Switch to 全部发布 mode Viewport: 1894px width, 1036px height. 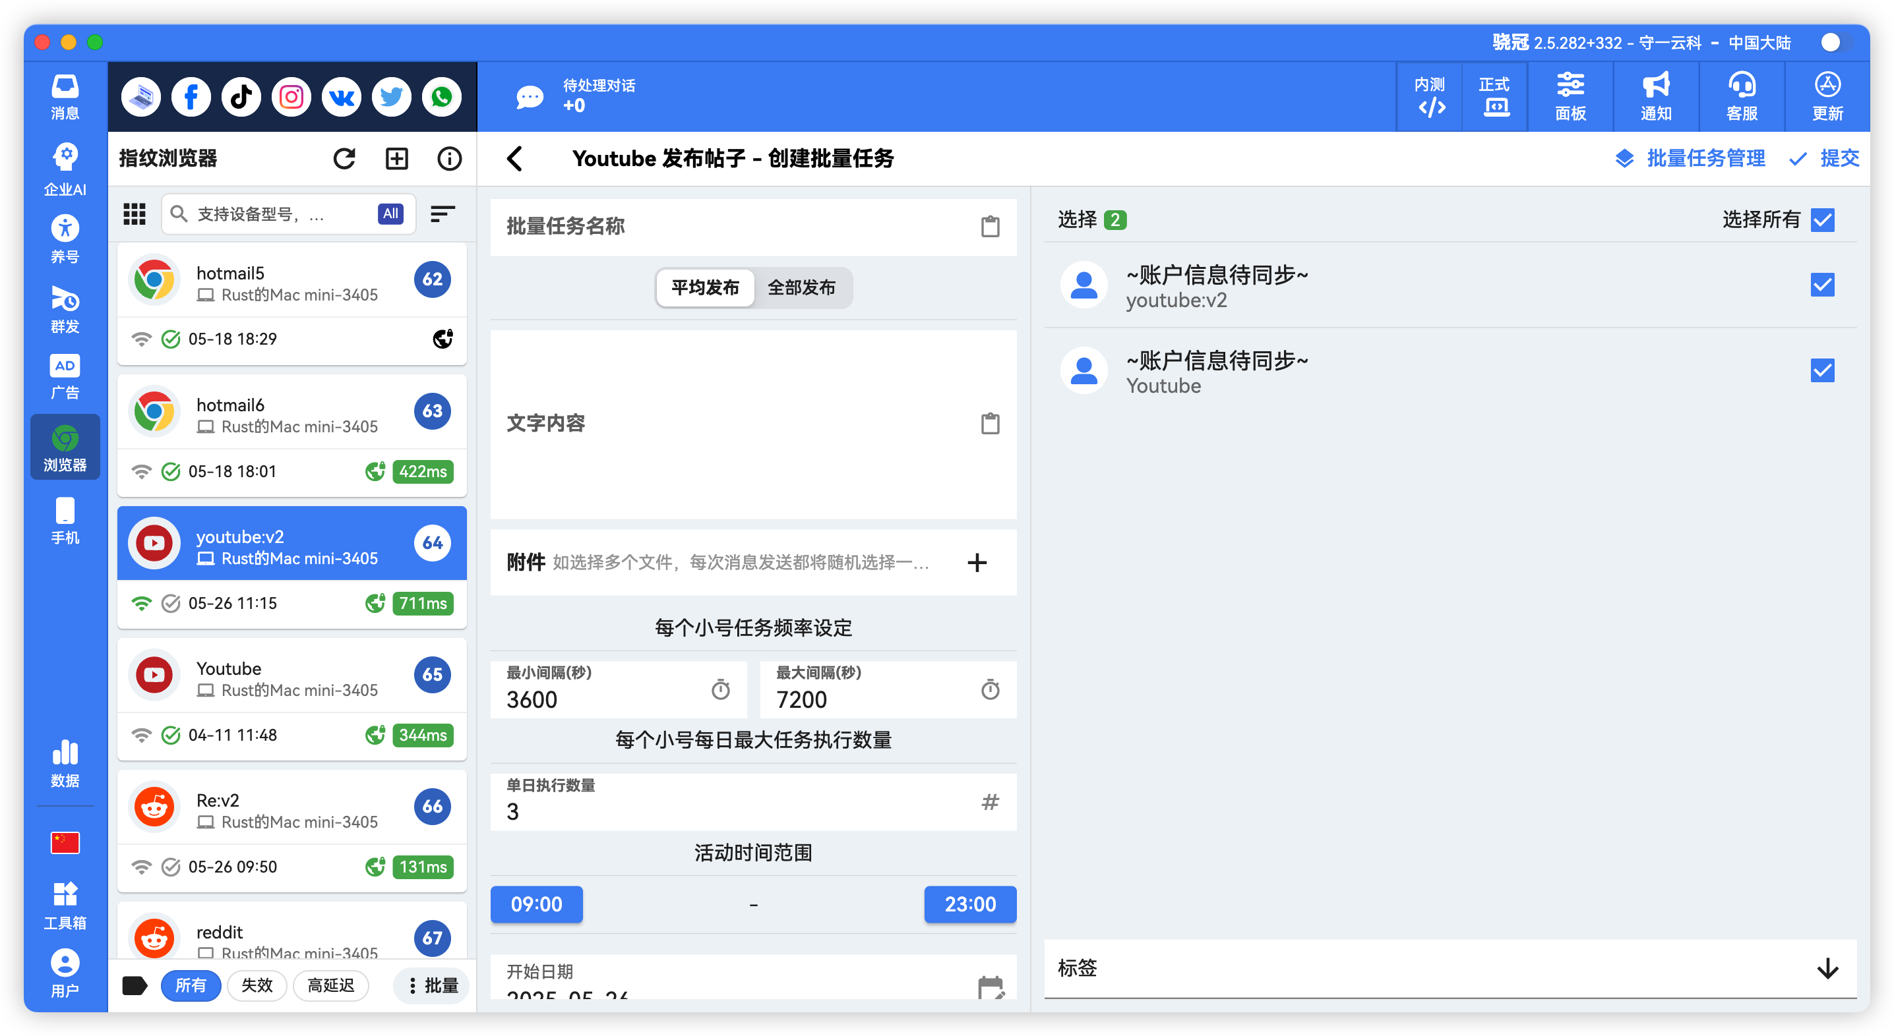pyautogui.click(x=801, y=288)
